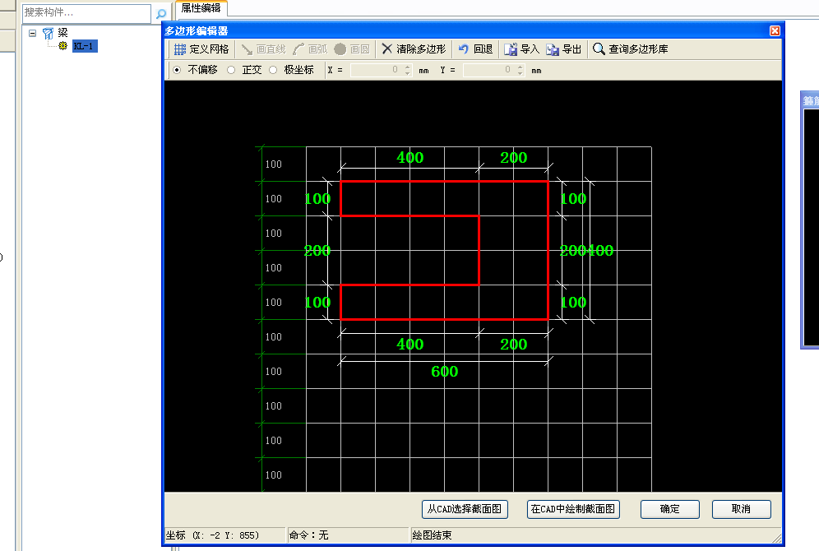Cancel with the 取消 button
Screen dimensions: 819x551
tap(741, 509)
